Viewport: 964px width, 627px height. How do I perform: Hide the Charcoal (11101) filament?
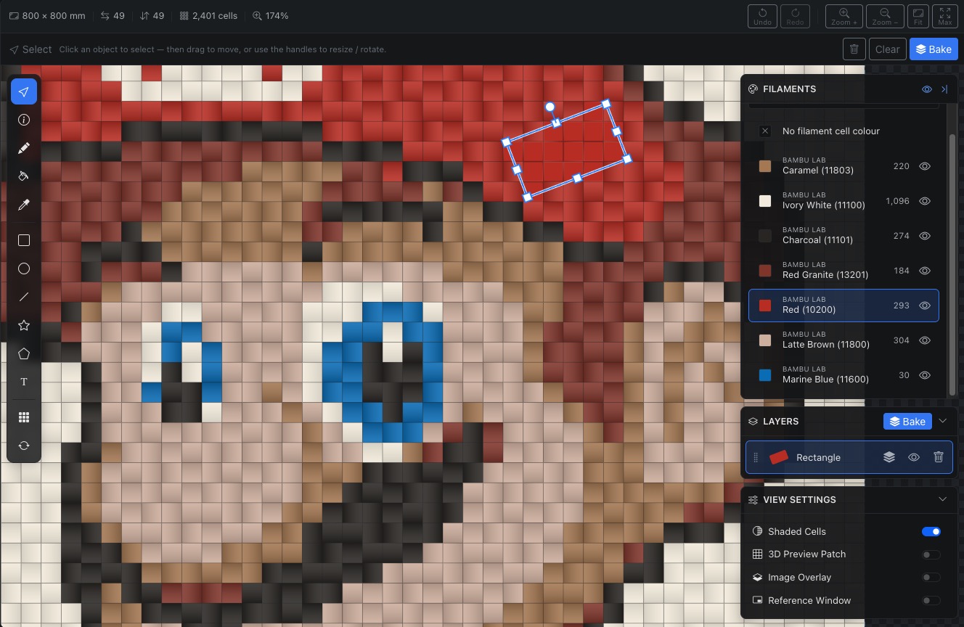click(x=925, y=236)
